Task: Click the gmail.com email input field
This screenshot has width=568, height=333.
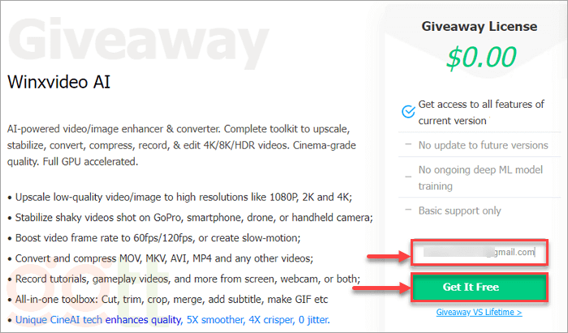Action: [480, 252]
